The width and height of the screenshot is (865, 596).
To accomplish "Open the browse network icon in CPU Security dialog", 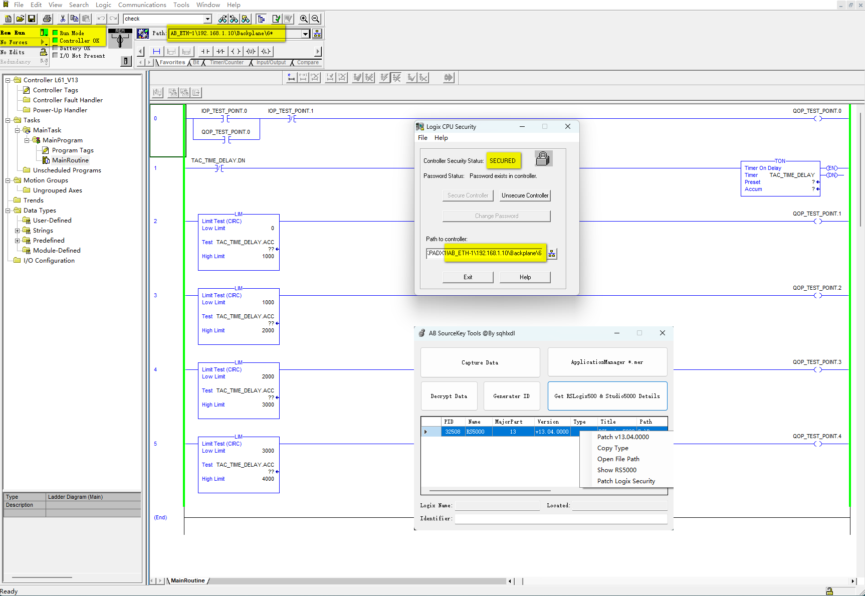I will click(x=552, y=253).
